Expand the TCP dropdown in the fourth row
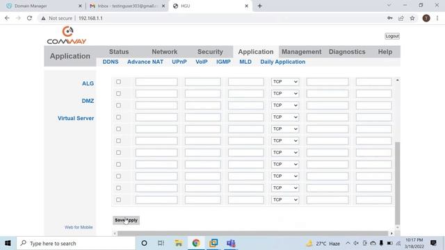Image resolution: width=445 pixels, height=250 pixels. pyautogui.click(x=285, y=117)
